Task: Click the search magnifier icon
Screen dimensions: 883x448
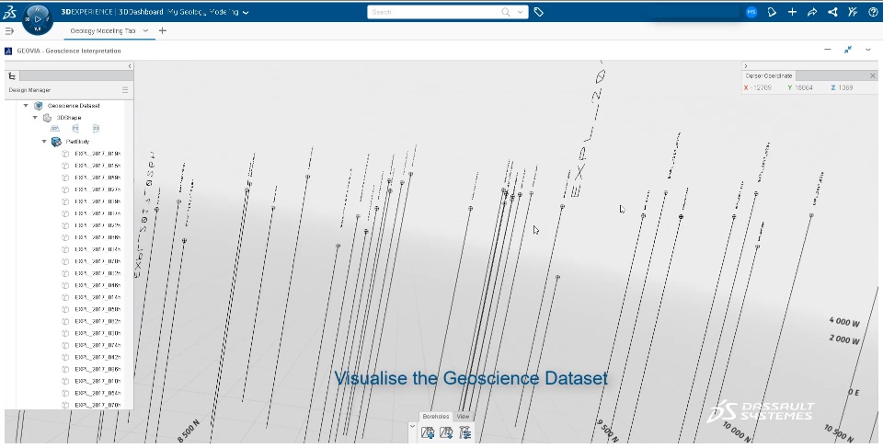Action: tap(506, 12)
